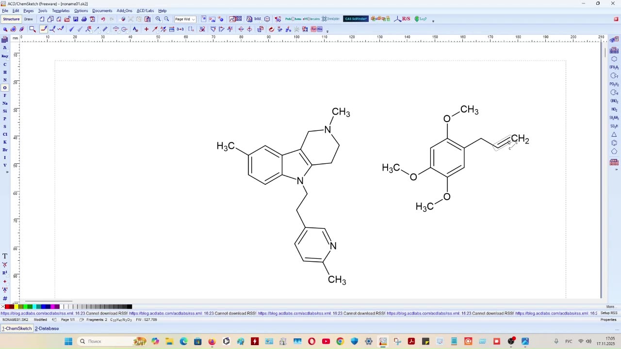Open the Templates menu
The width and height of the screenshot is (621, 349).
point(61,11)
